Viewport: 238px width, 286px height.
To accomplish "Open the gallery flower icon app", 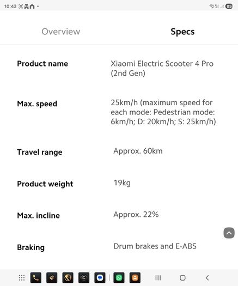I will click(52, 278).
